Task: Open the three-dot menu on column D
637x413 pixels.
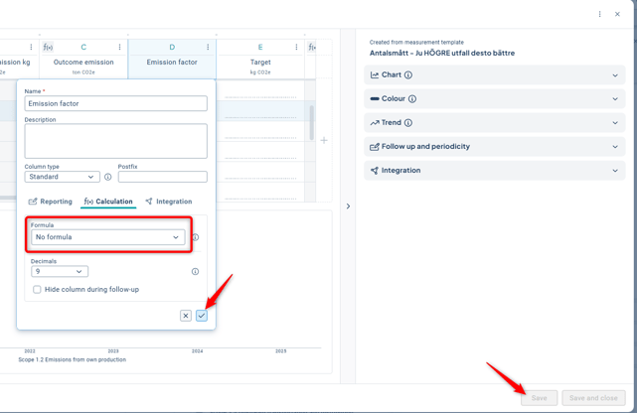Action: [x=208, y=47]
